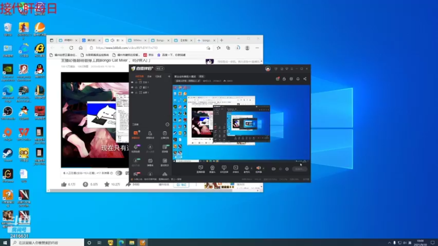This screenshot has height=246, width=438.
Task: Open browser profile avatar icon
Action: pyautogui.click(x=247, y=48)
